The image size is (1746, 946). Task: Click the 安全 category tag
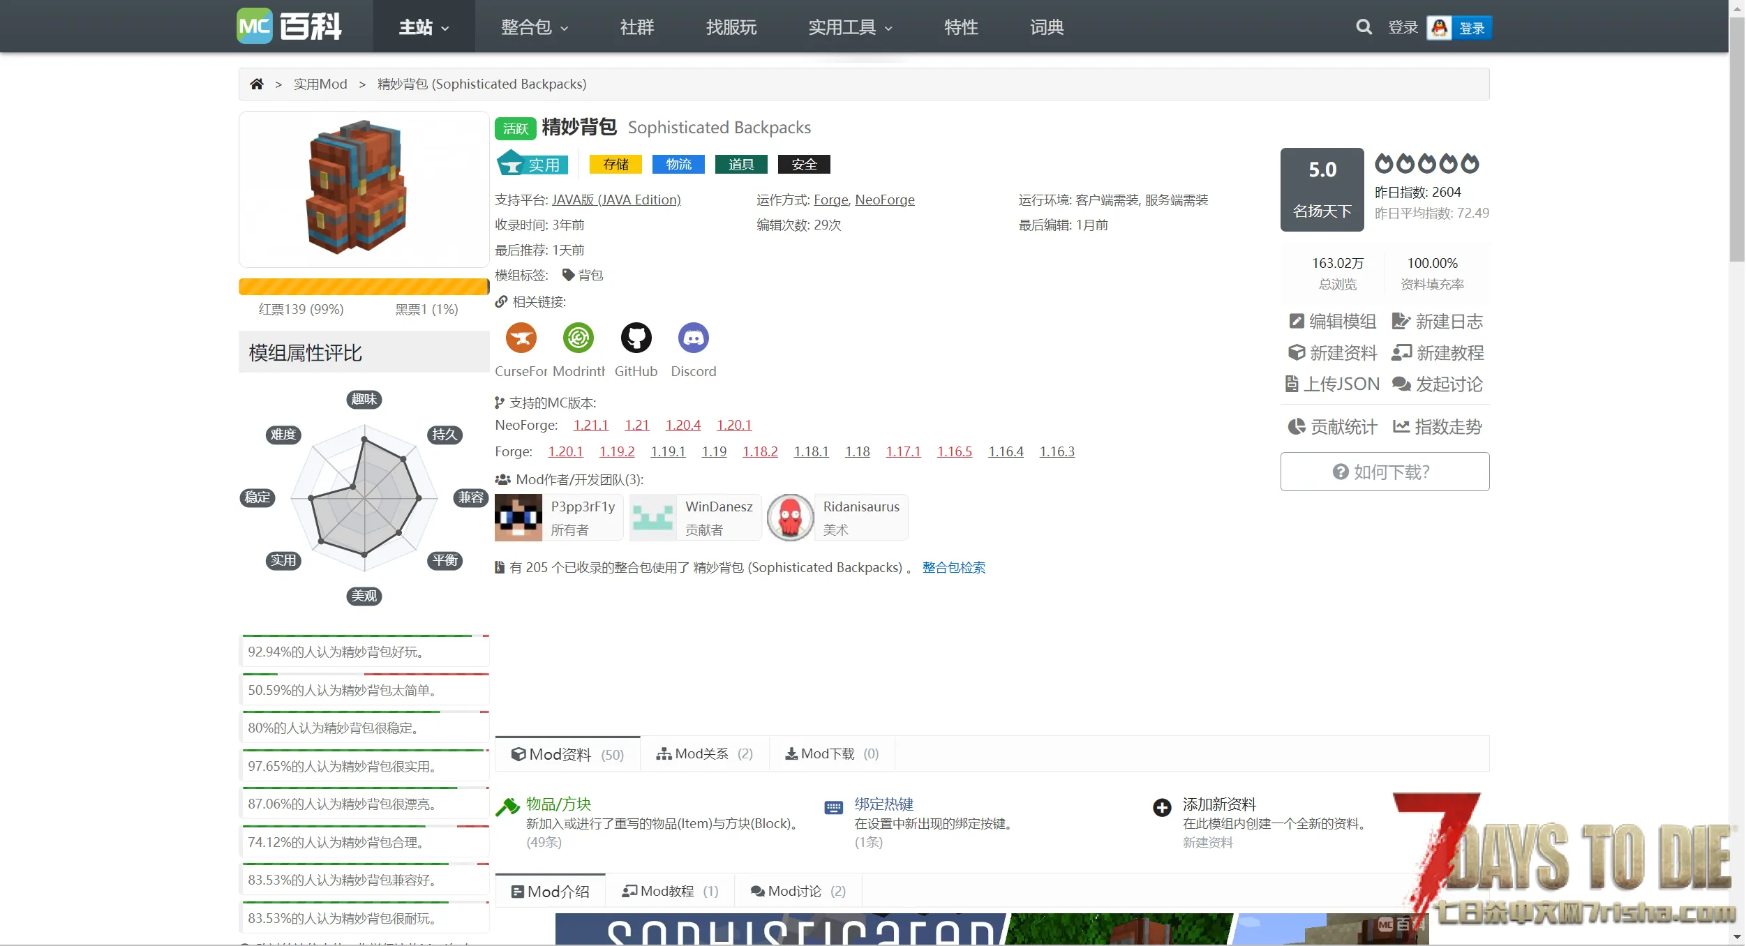point(804,165)
